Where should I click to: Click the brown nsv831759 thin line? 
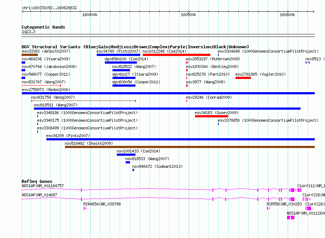[84, 101]
